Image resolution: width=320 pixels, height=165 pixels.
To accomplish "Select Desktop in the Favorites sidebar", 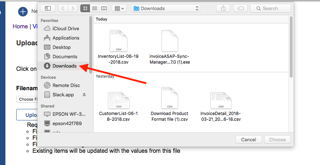I will pyautogui.click(x=61, y=47).
